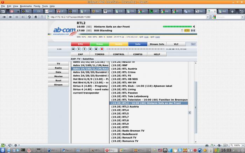
Task: Rewind playback with the rewind button
Action: (73, 49)
